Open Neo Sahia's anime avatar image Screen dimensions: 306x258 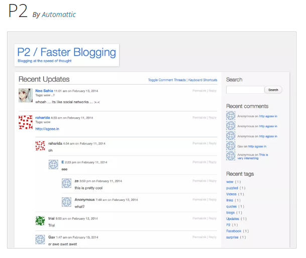[x=26, y=95]
